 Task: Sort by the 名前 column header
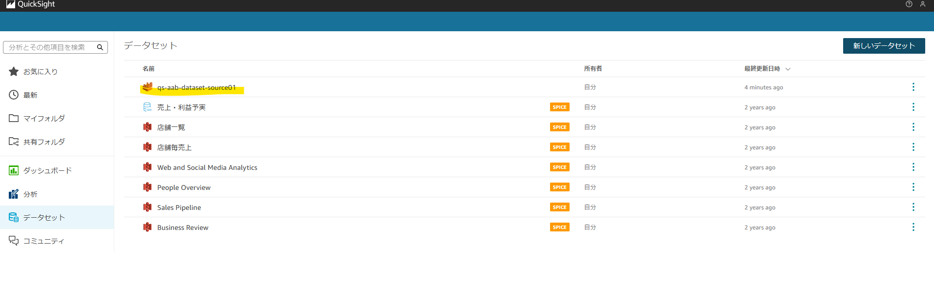point(149,69)
